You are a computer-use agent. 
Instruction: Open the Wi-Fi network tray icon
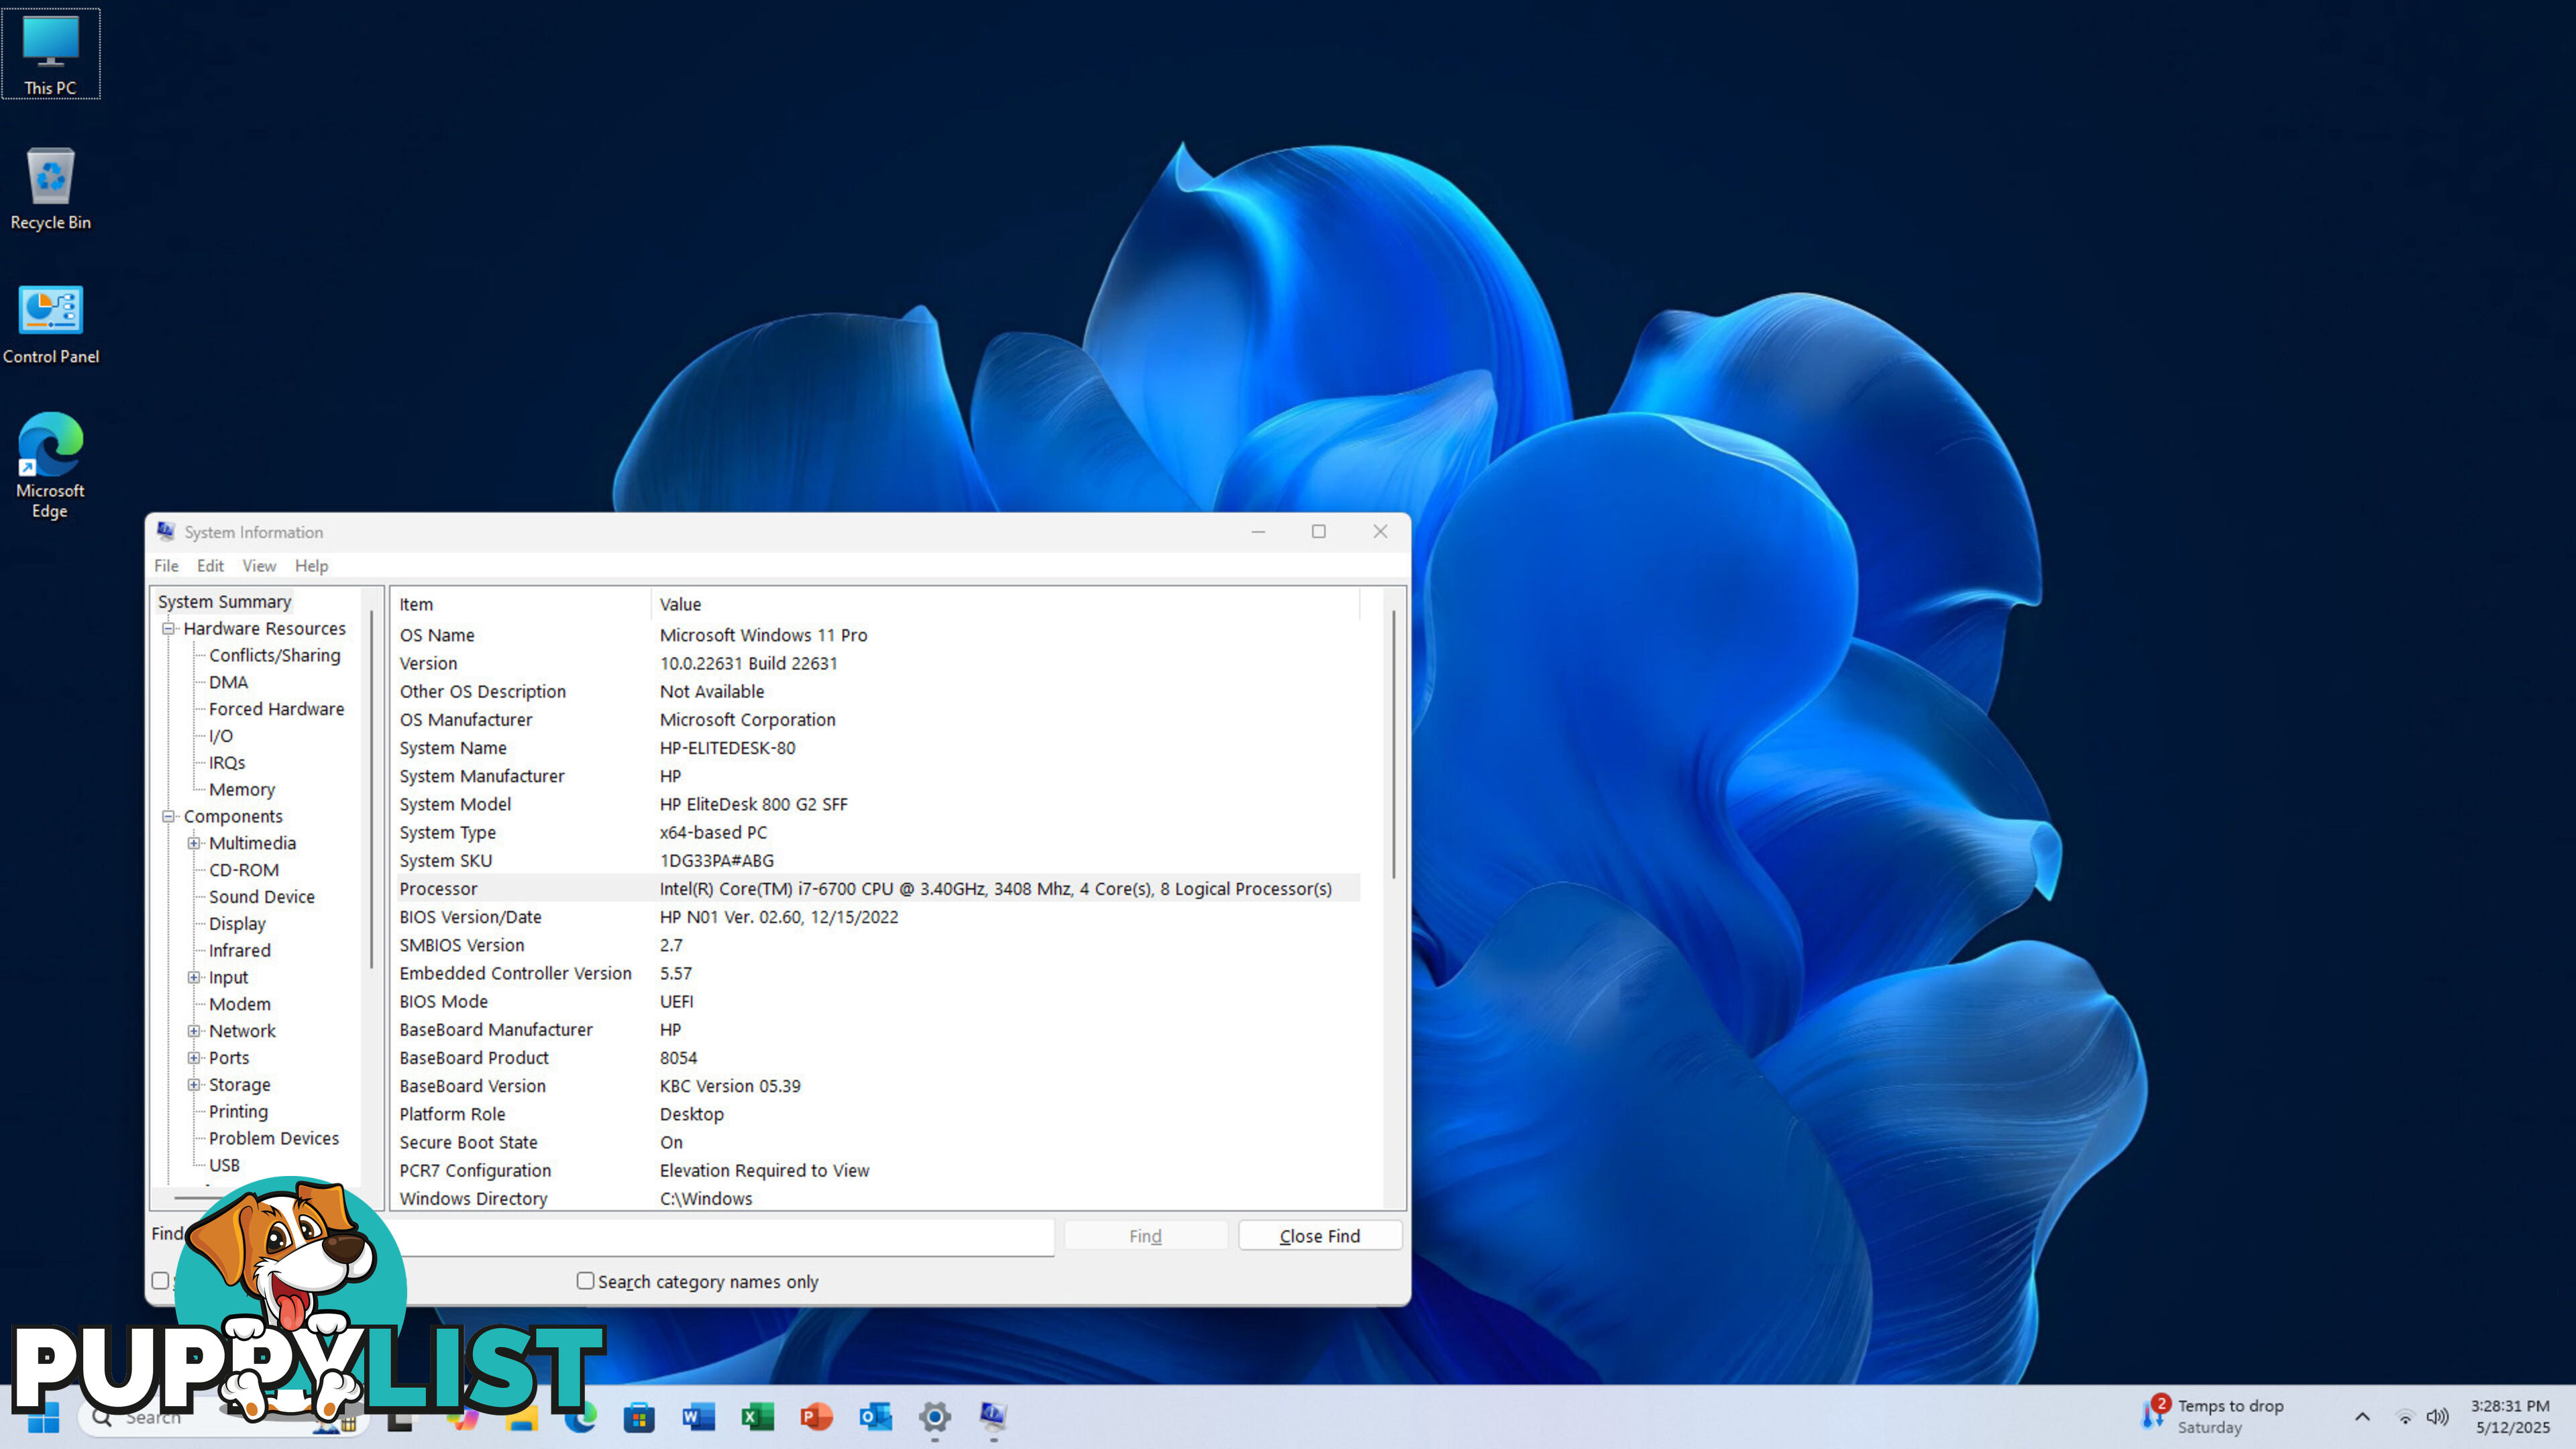pyautogui.click(x=2405, y=1417)
